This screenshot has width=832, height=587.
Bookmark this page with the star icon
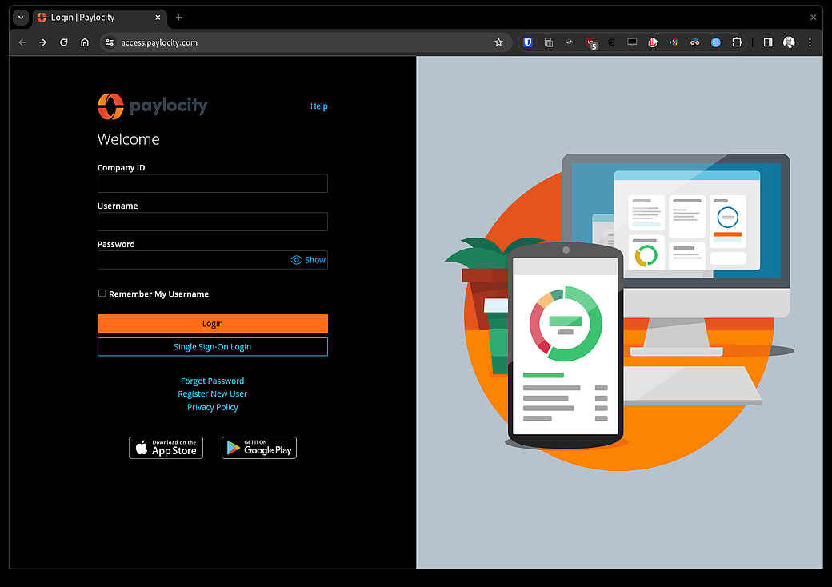498,42
